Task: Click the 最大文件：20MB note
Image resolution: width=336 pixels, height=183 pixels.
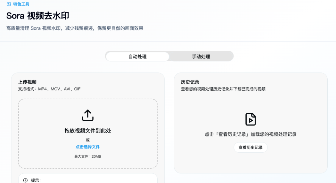Action: (87, 156)
